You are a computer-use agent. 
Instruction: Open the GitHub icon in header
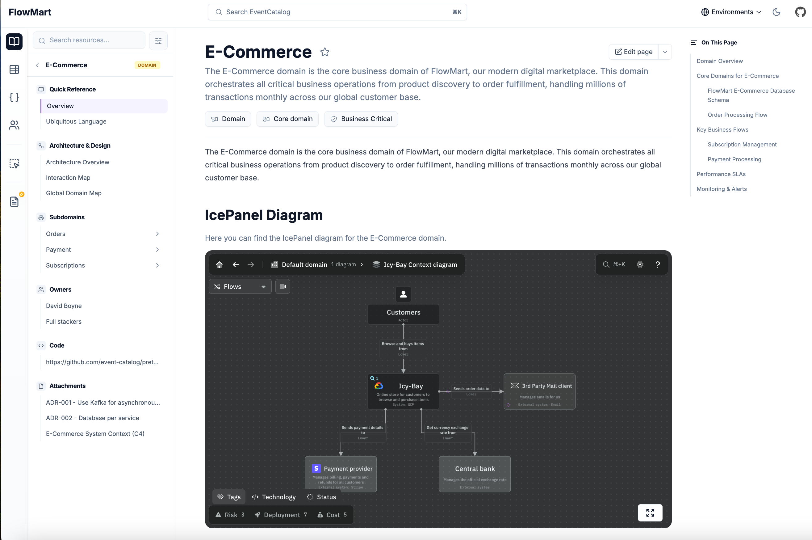[800, 12]
